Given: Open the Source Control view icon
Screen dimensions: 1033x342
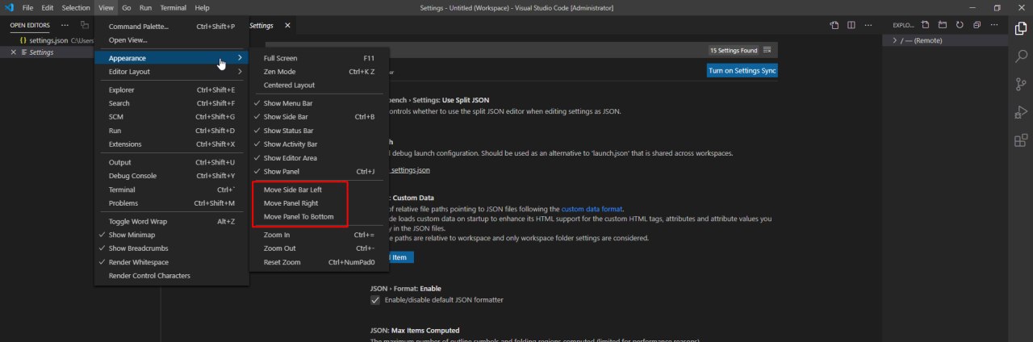Looking at the screenshot, I should pos(1021,84).
